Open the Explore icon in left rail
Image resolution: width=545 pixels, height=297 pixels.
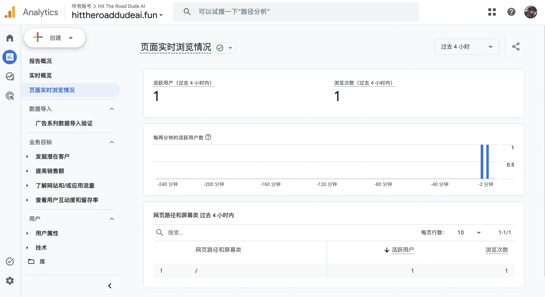(10, 76)
